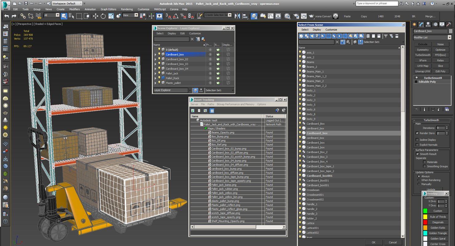Open the Graph Editors menu
455x246 pixels.
109,9
